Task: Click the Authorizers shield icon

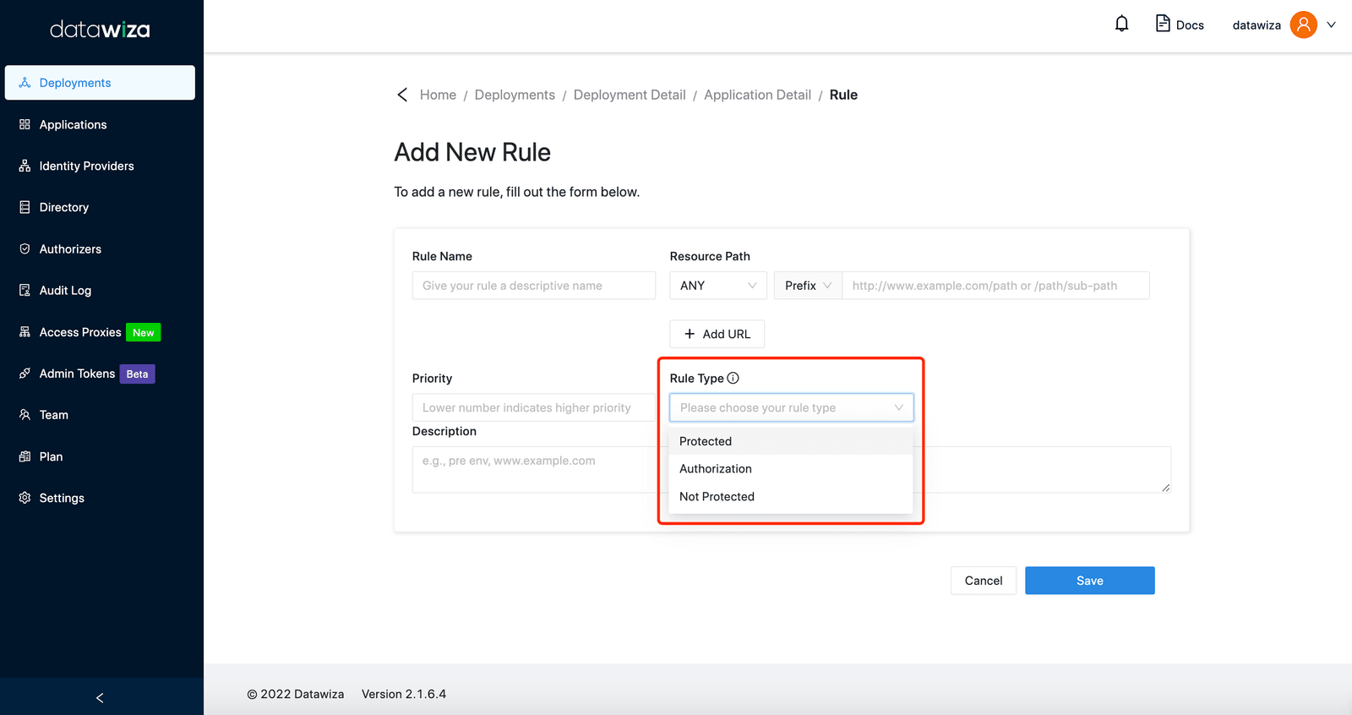Action: pos(25,248)
